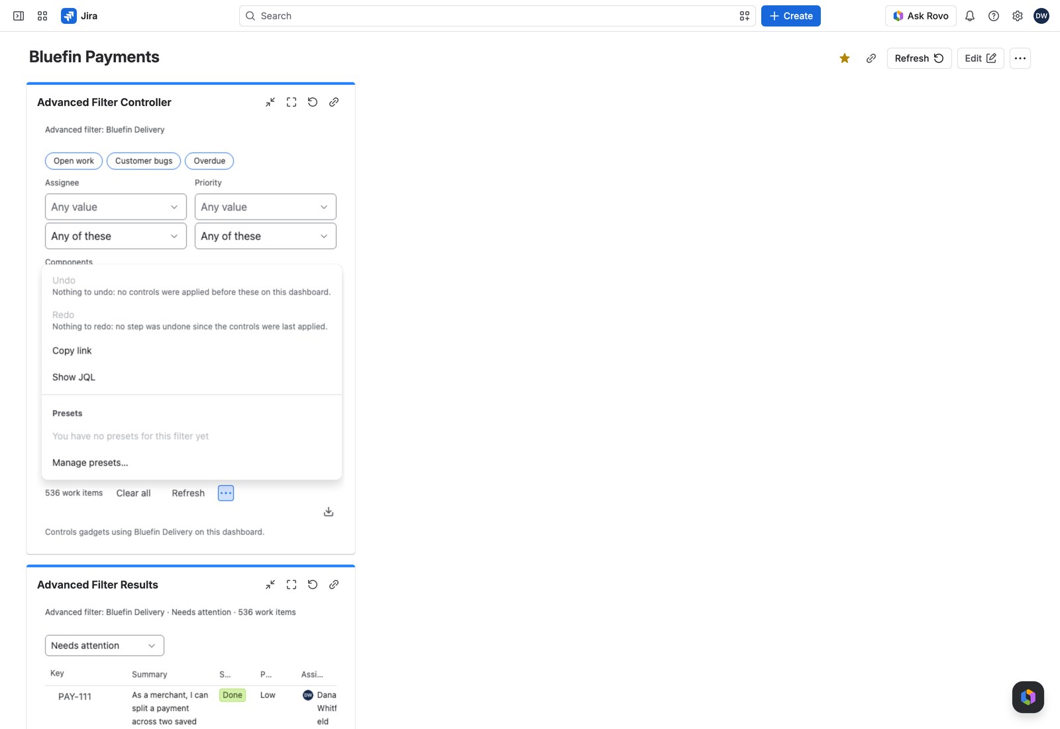Screen dimensions: 1060x729
Task: Refresh the Advanced Filter Results gadget icon
Action: [313, 585]
